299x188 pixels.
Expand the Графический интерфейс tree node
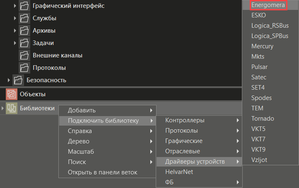point(15,6)
